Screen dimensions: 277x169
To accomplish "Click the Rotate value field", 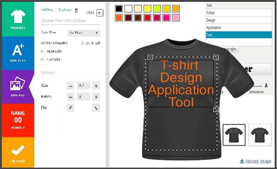I will tap(84, 97).
